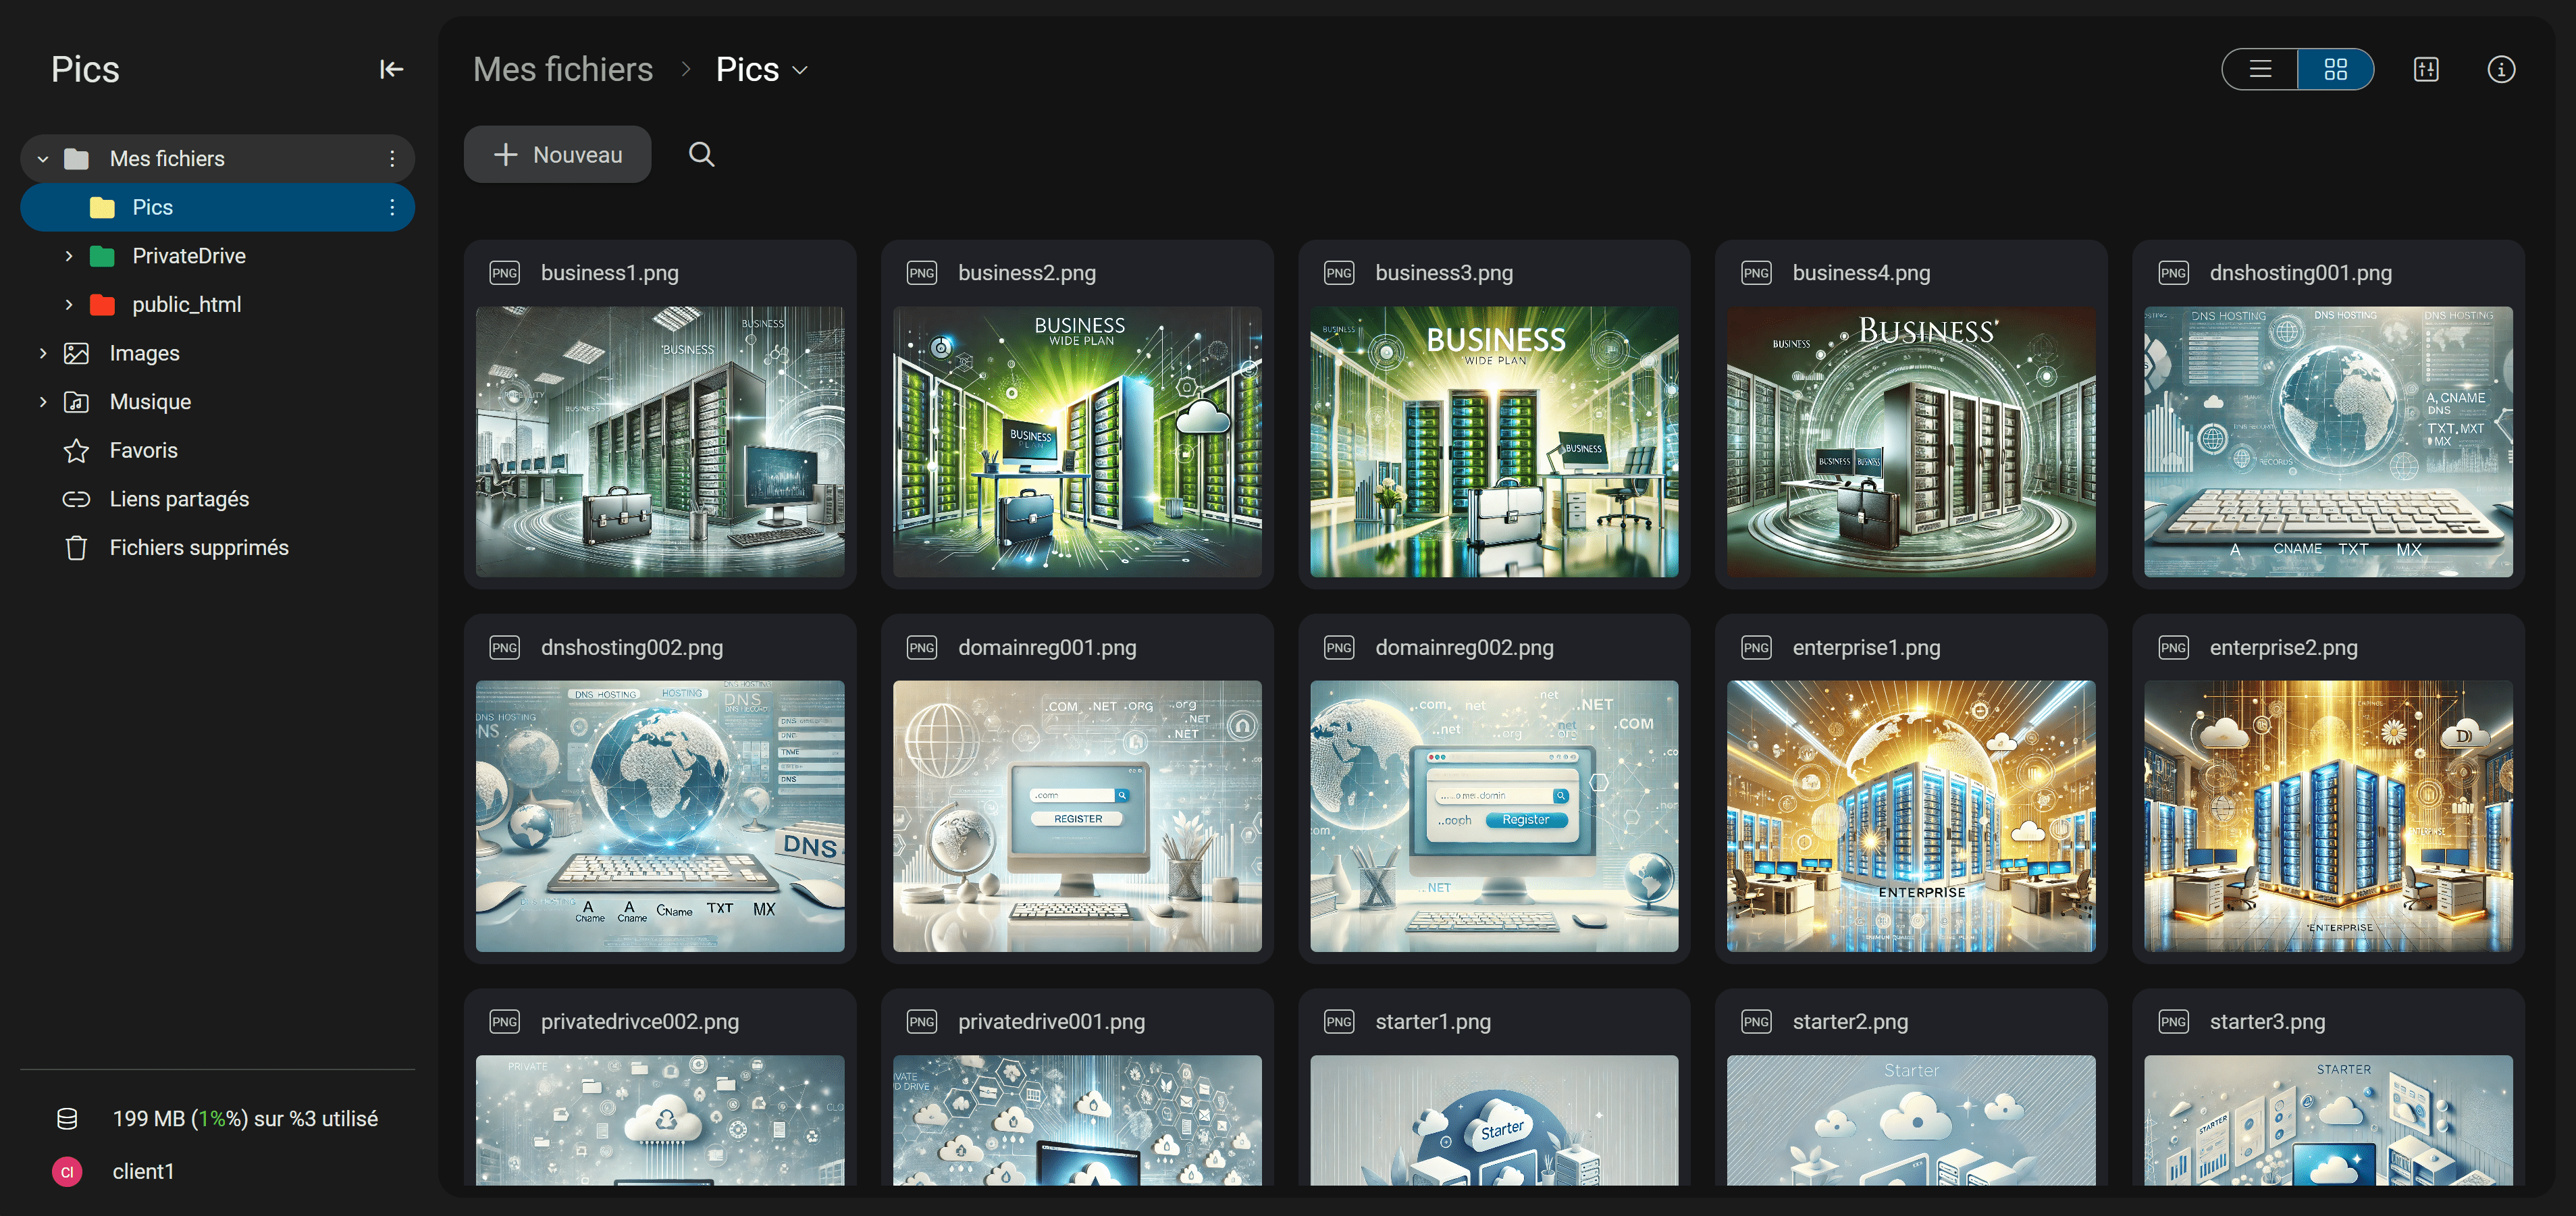The height and width of the screenshot is (1216, 2576).
Task: Collapse the Mes fichiers tree node
Action: pos(43,158)
